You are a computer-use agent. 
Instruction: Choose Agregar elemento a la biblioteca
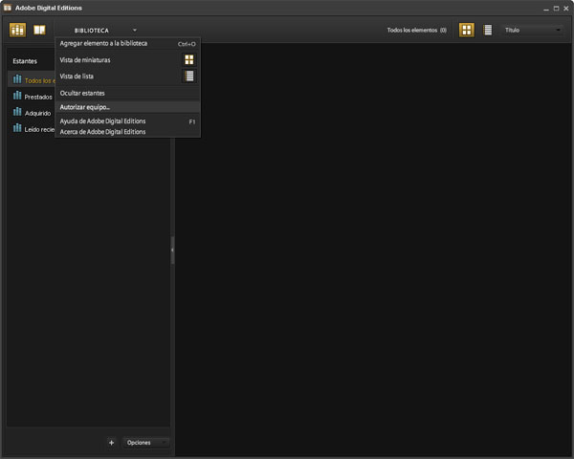(127, 44)
